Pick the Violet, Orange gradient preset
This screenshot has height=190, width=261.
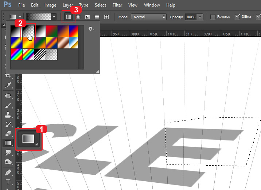(x=63, y=31)
